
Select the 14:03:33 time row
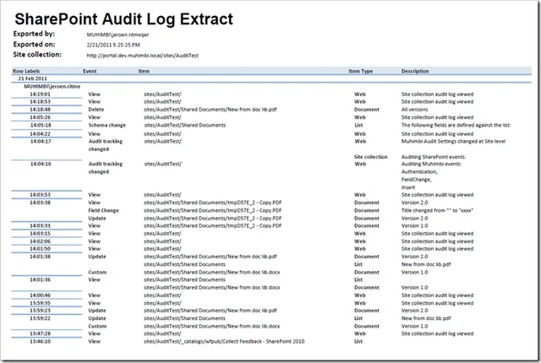pyautogui.click(x=40, y=226)
